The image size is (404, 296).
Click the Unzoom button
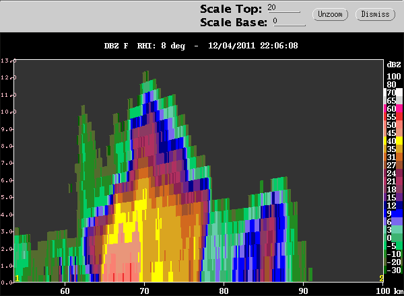[330, 14]
